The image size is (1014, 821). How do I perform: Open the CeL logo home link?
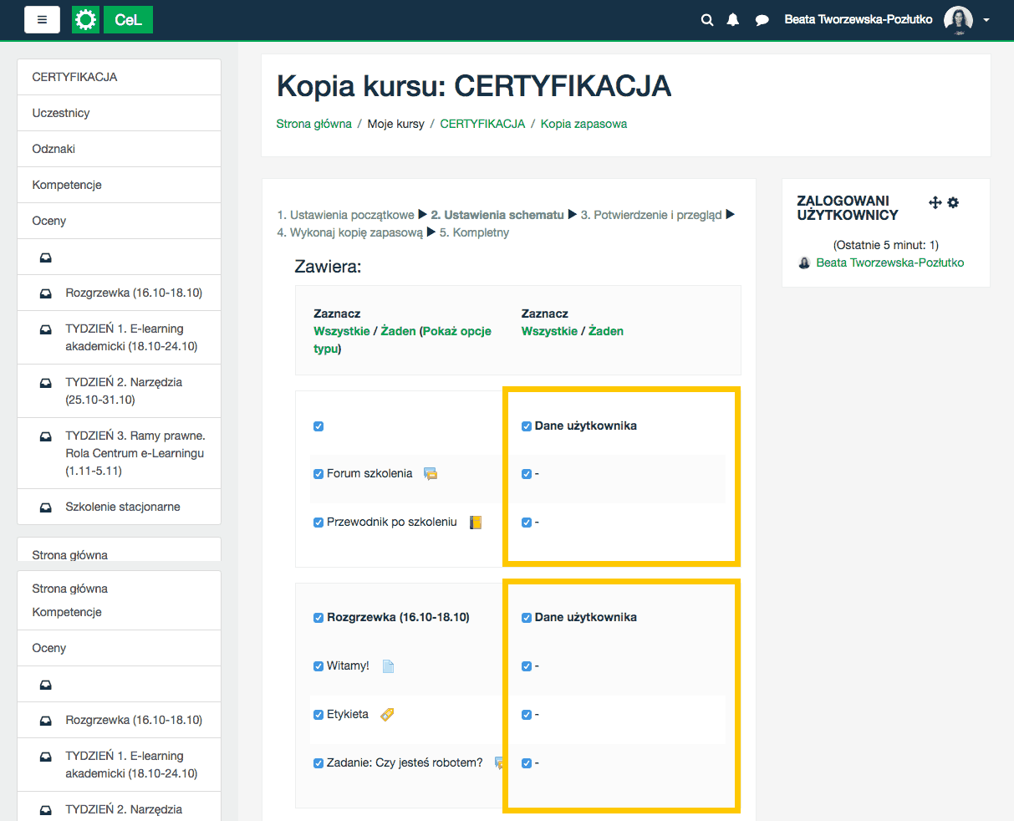pyautogui.click(x=128, y=20)
